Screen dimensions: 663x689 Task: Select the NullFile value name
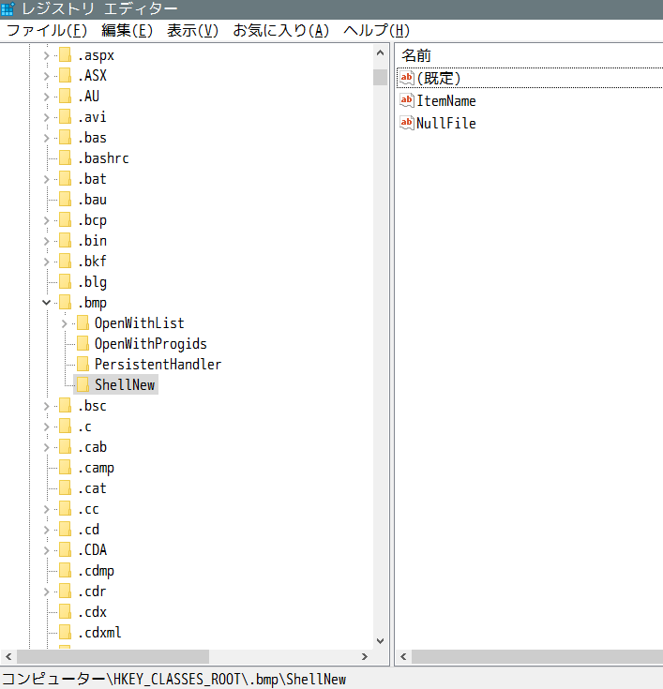446,123
